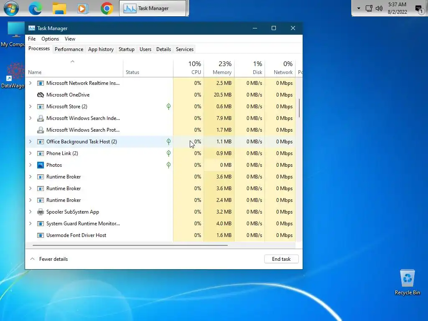This screenshot has height=321, width=428.
Task: Click the Microsoft Windows Search Protocol icon
Action: pyautogui.click(x=41, y=130)
